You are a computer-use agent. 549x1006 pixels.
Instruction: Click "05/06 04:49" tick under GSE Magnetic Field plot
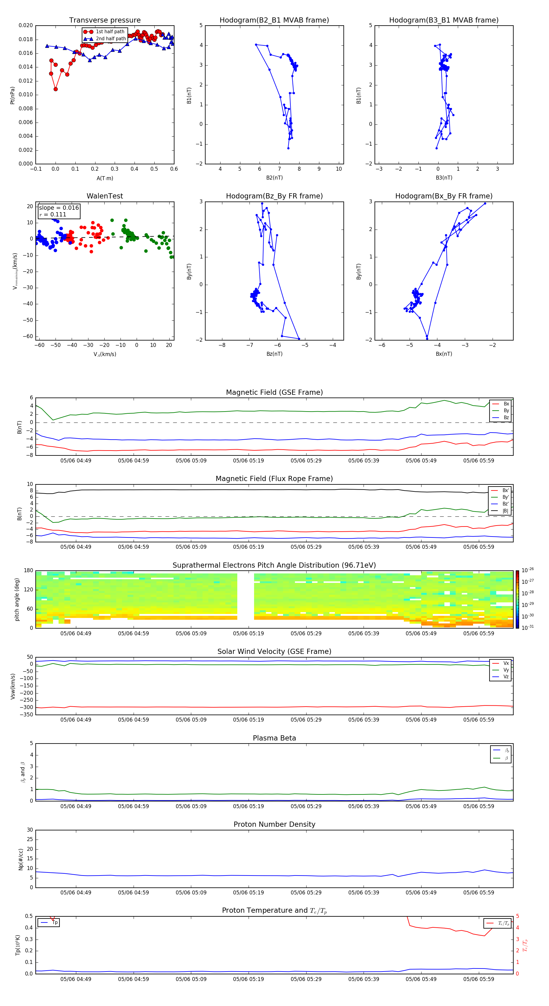click(x=75, y=461)
